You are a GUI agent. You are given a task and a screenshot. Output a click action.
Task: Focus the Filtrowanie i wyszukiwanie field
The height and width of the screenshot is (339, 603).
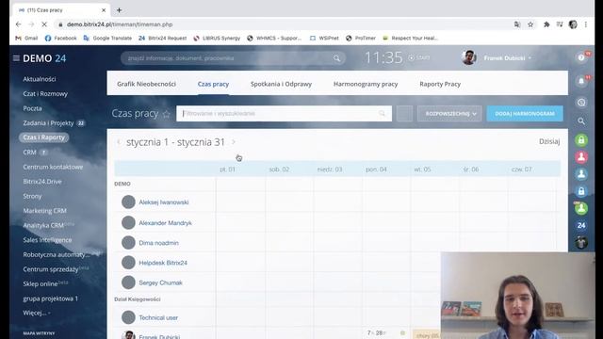click(x=284, y=114)
